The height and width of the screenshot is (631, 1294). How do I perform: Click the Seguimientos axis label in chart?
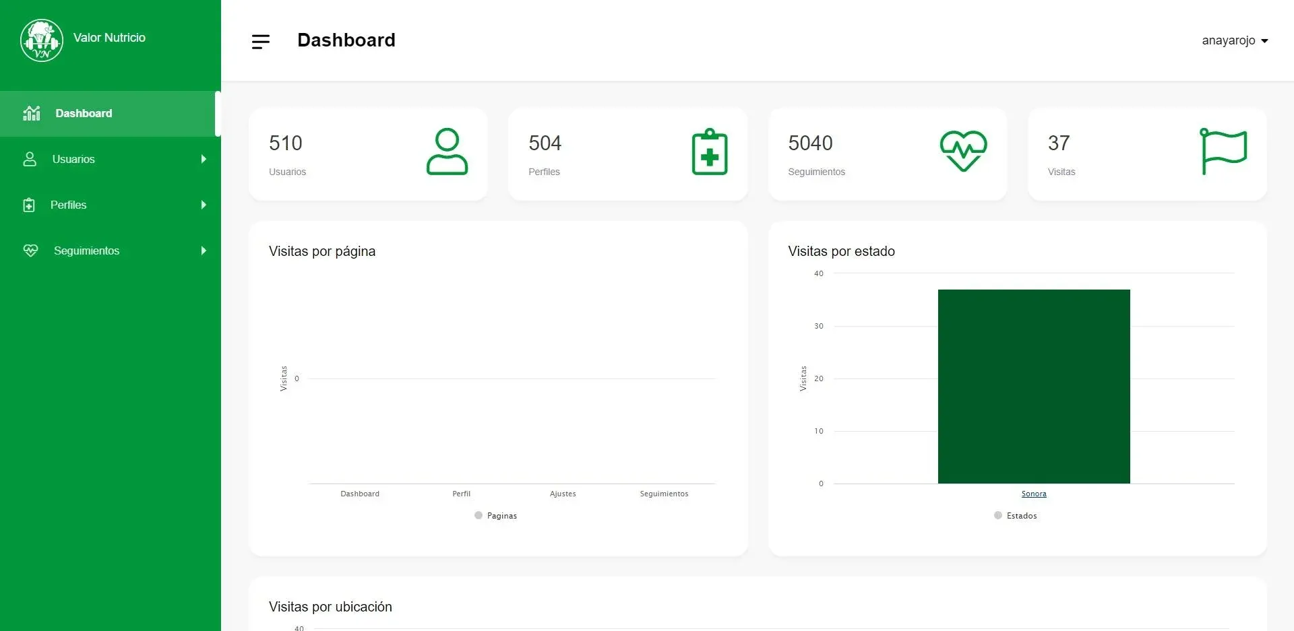(x=664, y=494)
